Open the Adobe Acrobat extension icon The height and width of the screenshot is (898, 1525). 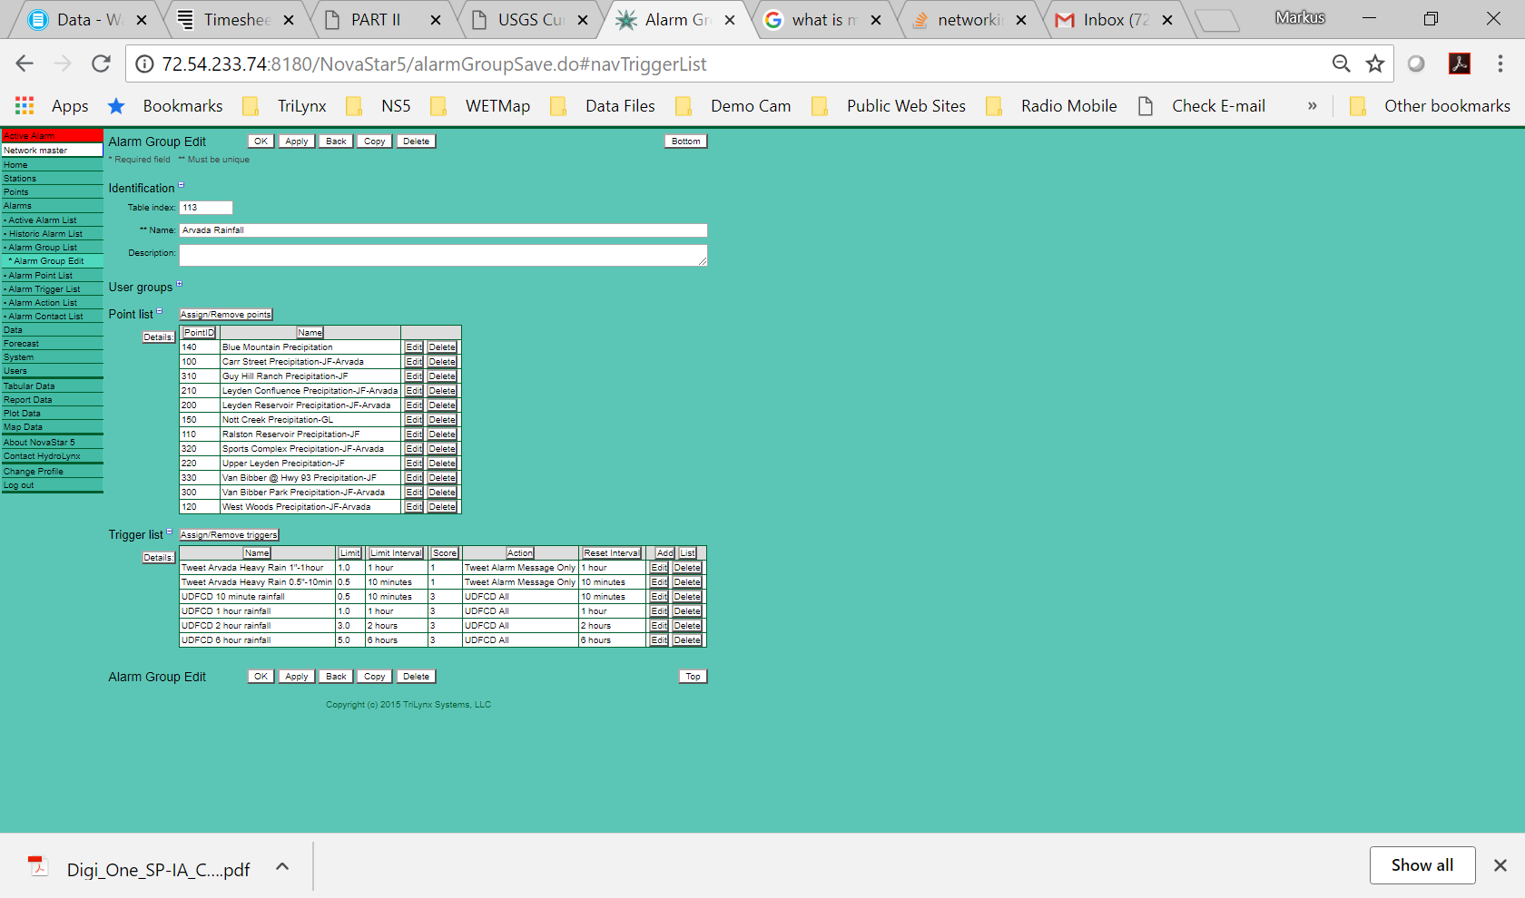(x=1460, y=63)
